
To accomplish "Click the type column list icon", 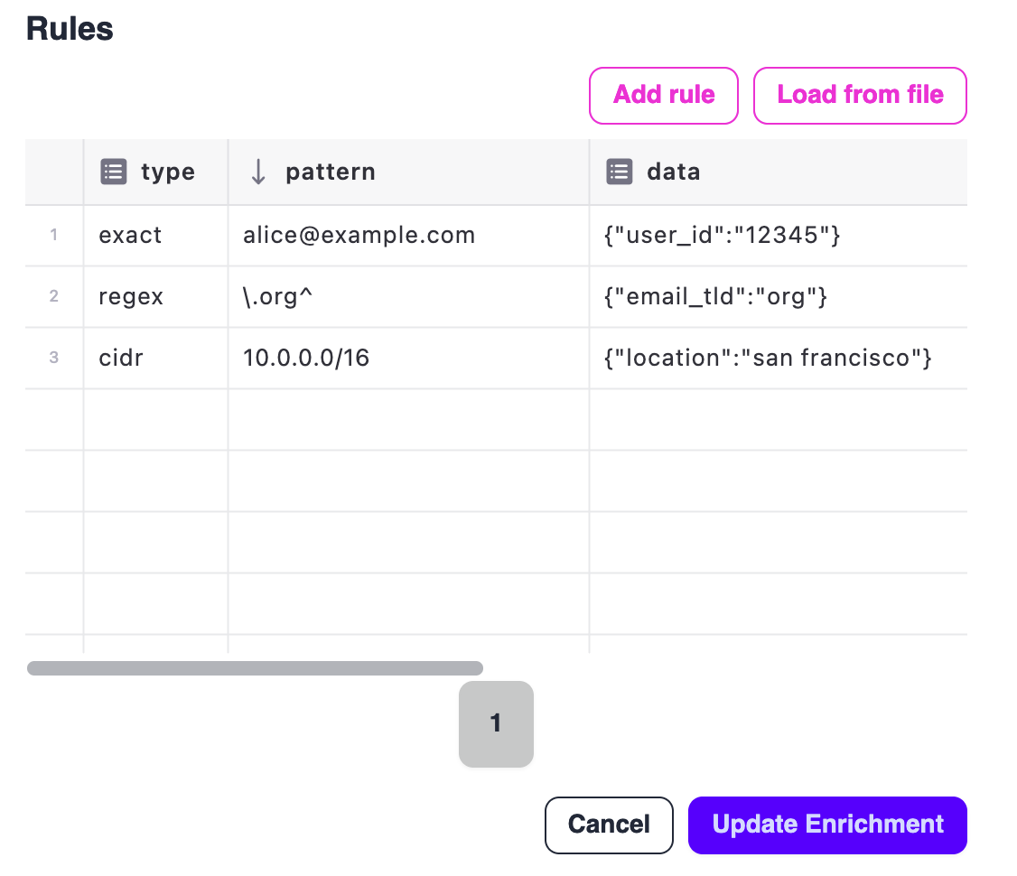I will click(x=113, y=172).
